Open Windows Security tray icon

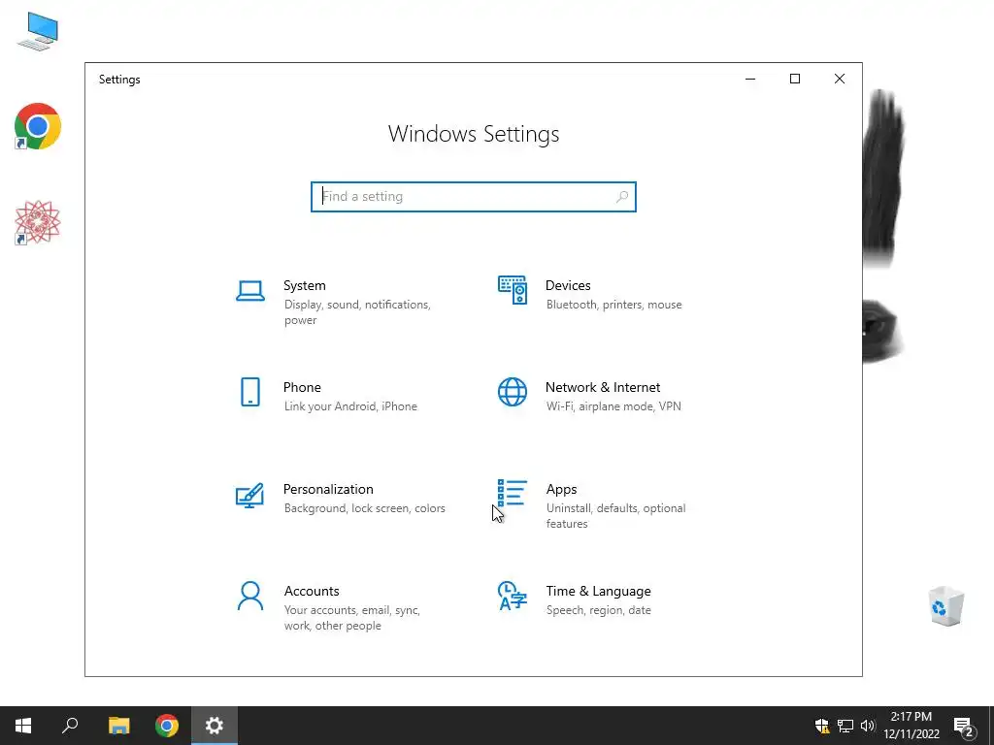(x=822, y=726)
